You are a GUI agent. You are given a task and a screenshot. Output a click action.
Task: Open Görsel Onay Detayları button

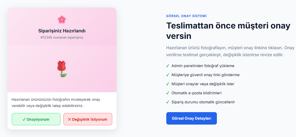(x=191, y=118)
